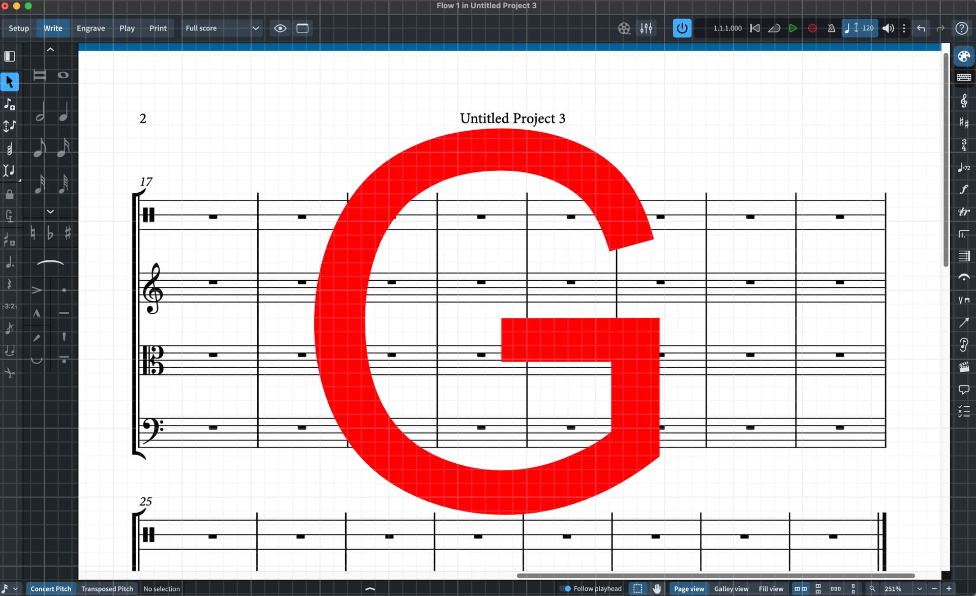
Task: Select the slur tool
Action: [50, 263]
